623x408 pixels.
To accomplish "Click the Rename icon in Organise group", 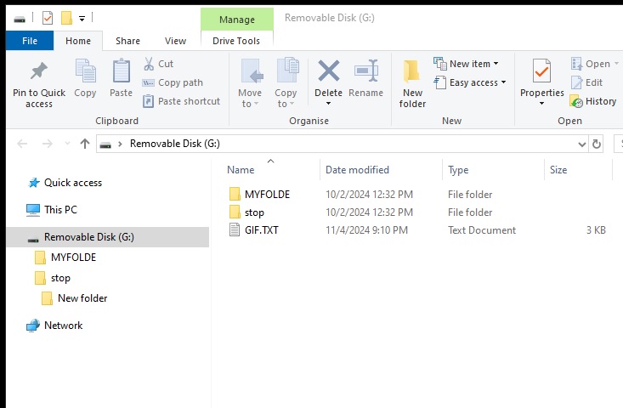I will coord(365,71).
